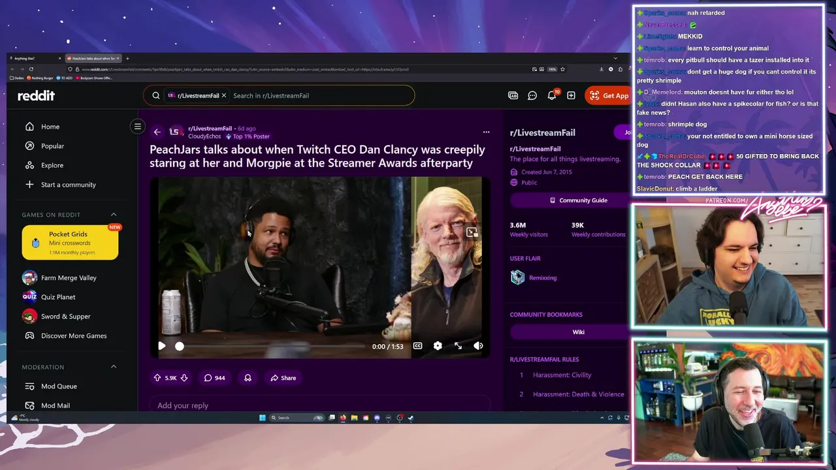The width and height of the screenshot is (836, 470).
Task: Switch to the Anything Else? browser tab
Action: coord(35,59)
